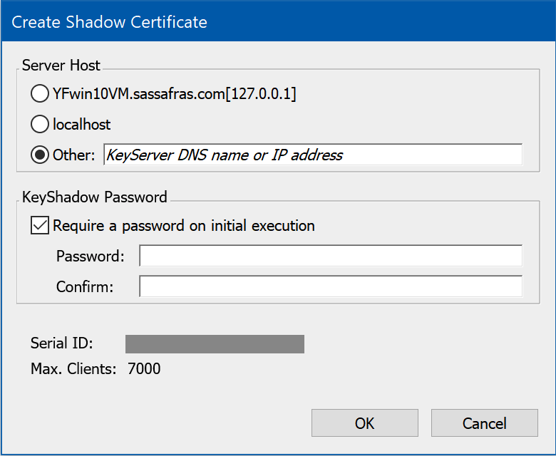This screenshot has width=556, height=456.
Task: Click the greyed-out Serial ID value
Action: tap(215, 344)
